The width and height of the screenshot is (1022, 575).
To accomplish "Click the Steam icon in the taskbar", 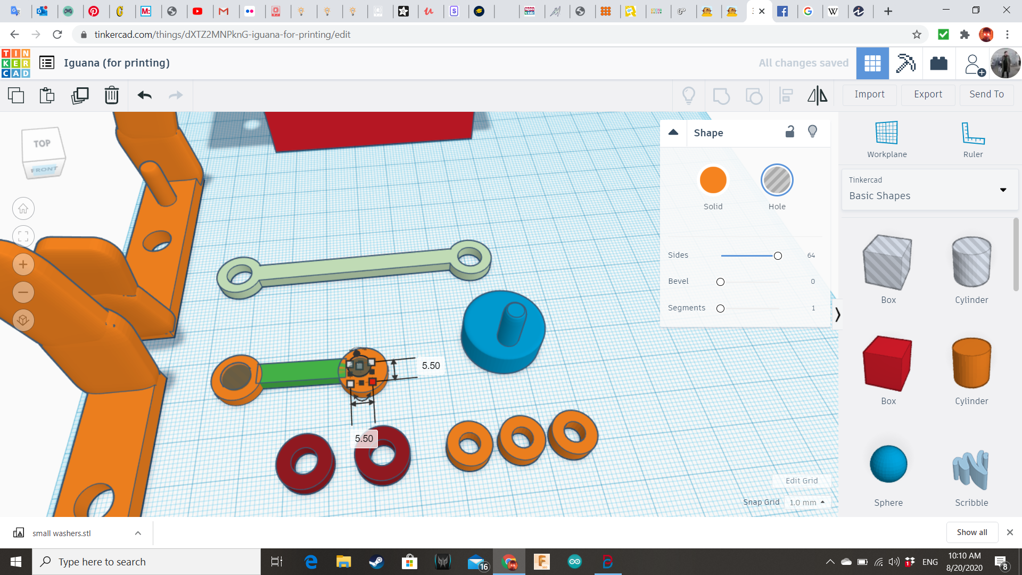I will [376, 562].
